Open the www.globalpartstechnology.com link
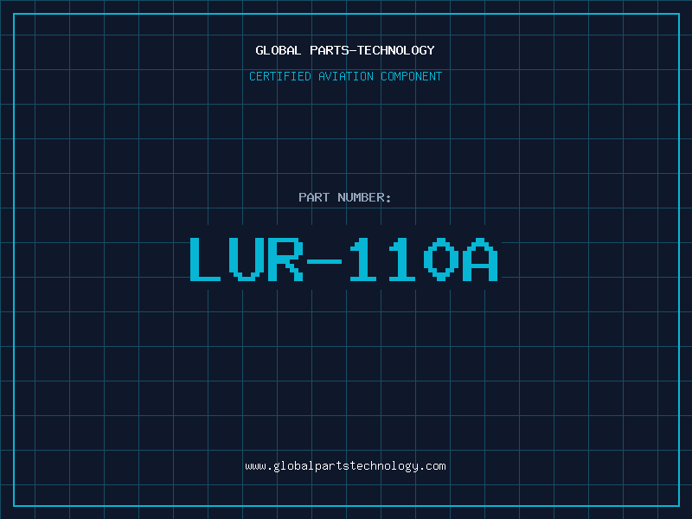 (x=345, y=466)
